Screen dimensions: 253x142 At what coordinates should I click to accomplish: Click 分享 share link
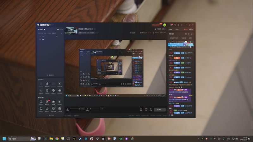(x=164, y=29)
